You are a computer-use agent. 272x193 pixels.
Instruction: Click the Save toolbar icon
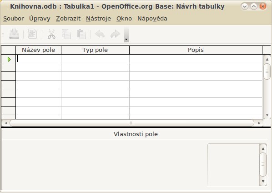click(14, 34)
